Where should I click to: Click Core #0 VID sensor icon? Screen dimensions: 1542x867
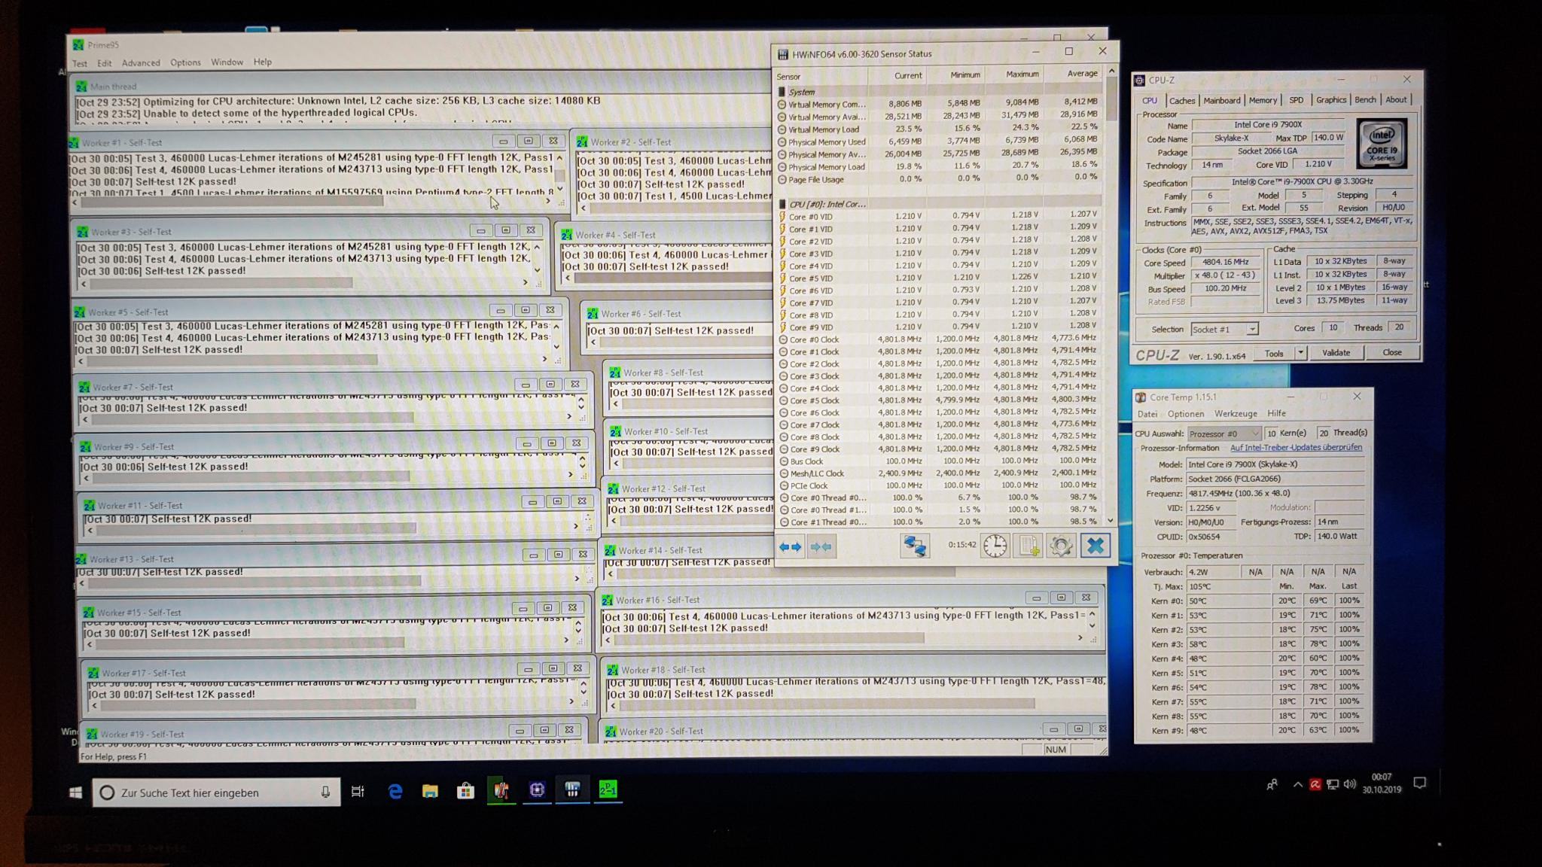(x=782, y=217)
